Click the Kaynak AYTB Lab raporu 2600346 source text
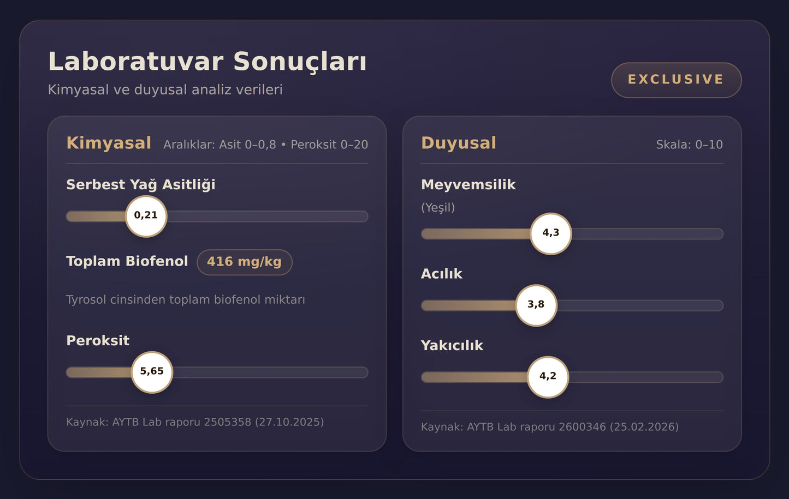This screenshot has height=499, width=789. pos(549,427)
